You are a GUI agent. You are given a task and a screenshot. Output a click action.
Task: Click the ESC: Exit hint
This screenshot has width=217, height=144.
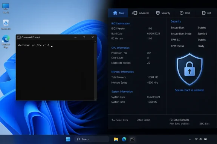[204, 124]
